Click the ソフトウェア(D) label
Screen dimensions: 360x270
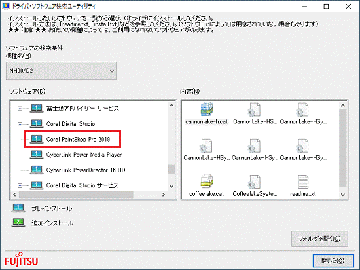click(27, 92)
